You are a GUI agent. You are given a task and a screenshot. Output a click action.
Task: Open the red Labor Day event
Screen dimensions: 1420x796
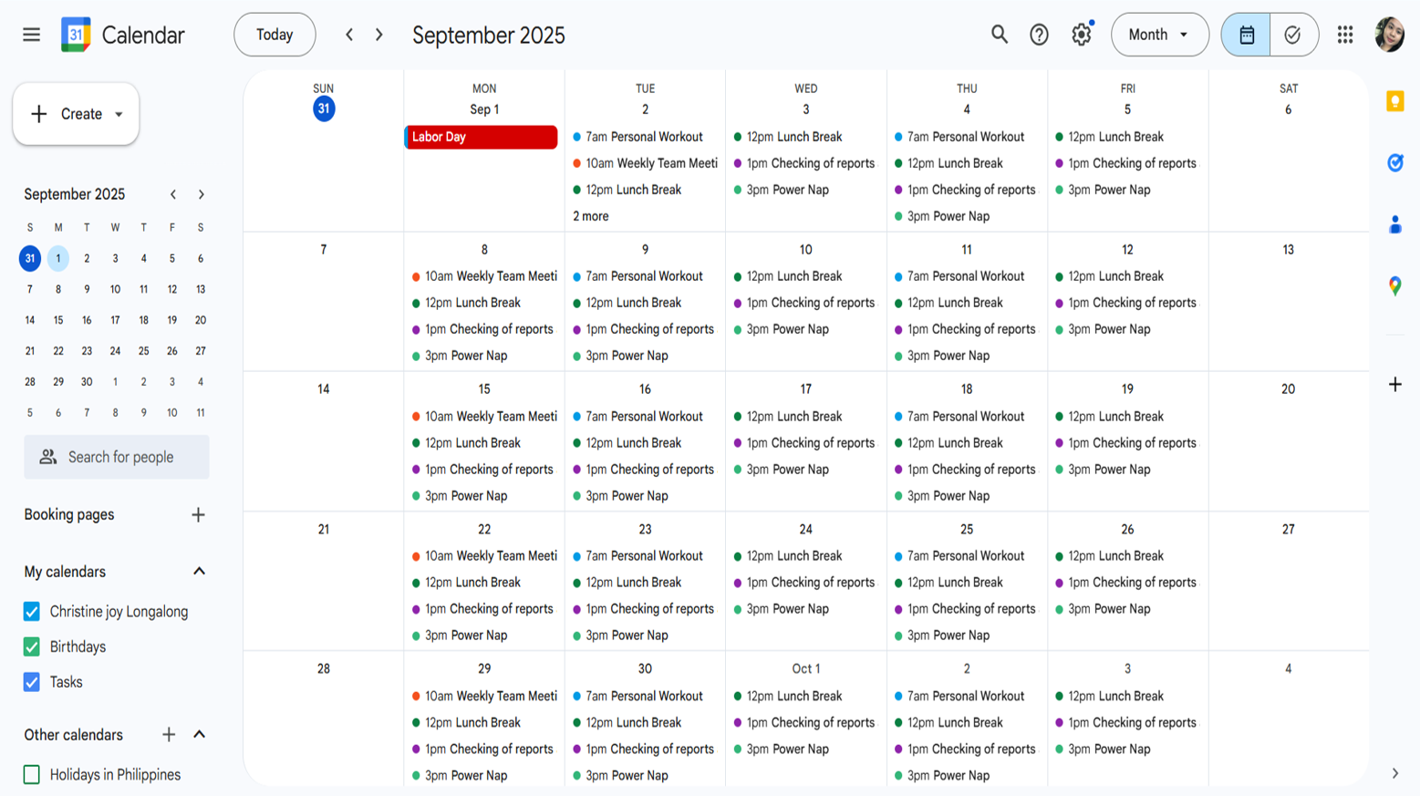coord(481,137)
